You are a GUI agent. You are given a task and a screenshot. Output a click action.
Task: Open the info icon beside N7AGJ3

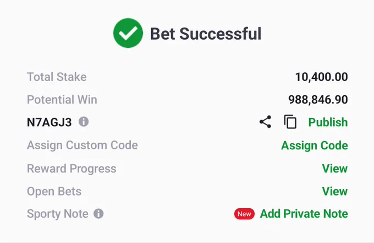coord(84,122)
